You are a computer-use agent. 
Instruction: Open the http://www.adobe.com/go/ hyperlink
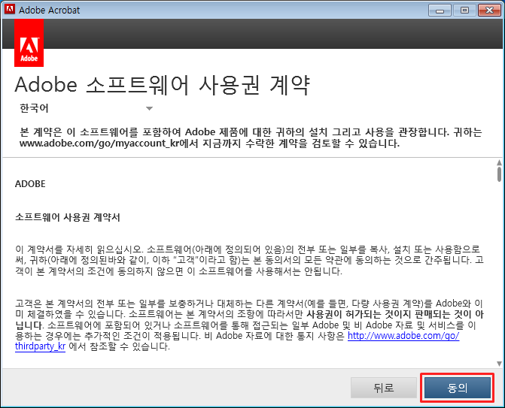point(403,336)
